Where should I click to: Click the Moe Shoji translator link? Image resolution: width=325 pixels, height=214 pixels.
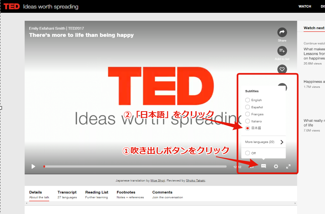[158, 180]
